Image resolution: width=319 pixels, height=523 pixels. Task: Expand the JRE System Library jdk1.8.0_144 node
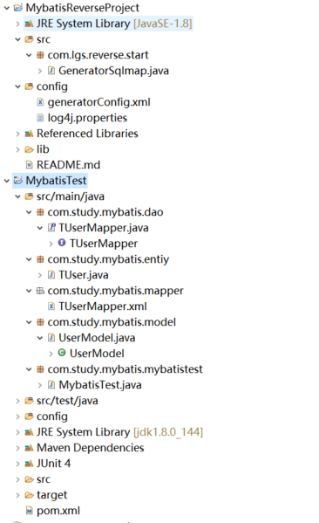coord(17,432)
